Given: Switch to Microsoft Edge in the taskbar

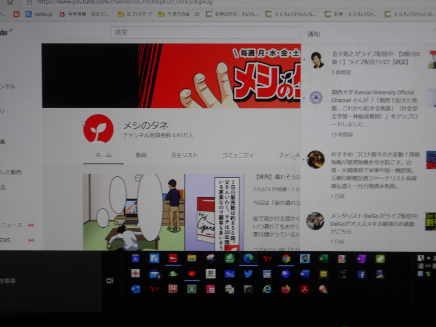Looking at the screenshot, I should (x=249, y=258).
